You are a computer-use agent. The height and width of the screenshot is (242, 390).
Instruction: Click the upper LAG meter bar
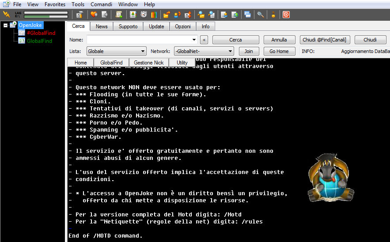[46, 13]
